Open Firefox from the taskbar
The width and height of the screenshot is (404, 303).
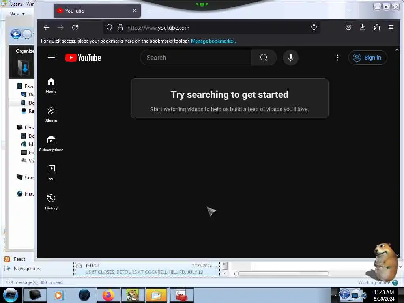[x=108, y=295]
